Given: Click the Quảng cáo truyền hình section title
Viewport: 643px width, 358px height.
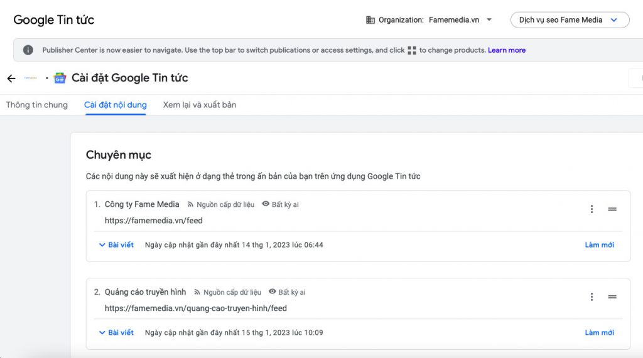Looking at the screenshot, I should 145,292.
